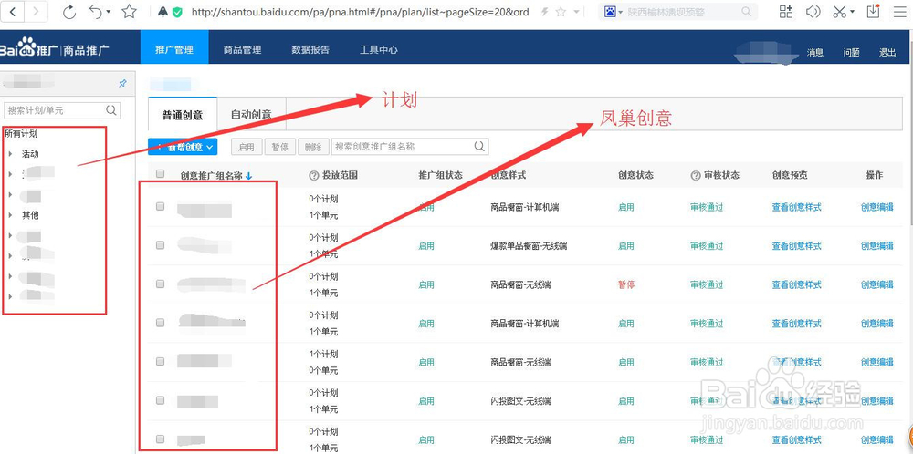Click magnifier in plan/unit search box
This screenshot has height=454, width=913.
point(111,110)
